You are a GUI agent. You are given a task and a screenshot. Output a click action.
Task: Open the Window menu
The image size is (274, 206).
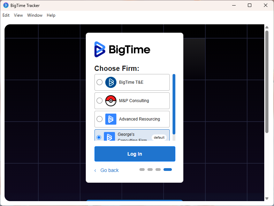[x=35, y=15]
